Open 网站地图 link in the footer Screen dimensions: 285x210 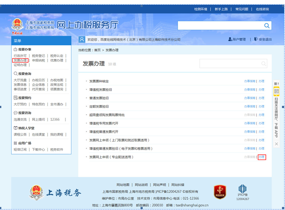[123, 185]
